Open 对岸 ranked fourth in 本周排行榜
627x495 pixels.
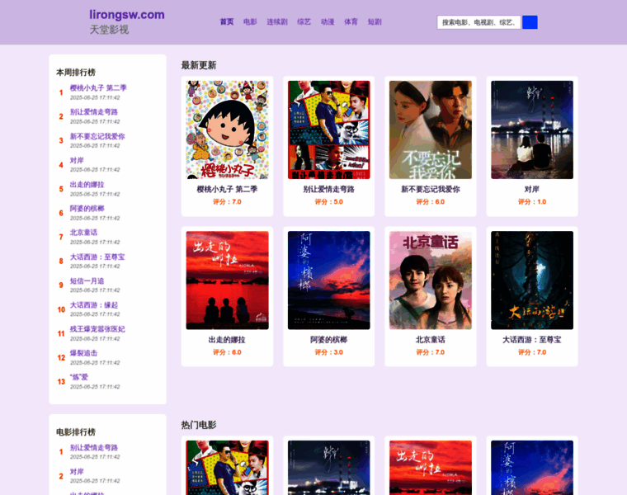point(77,160)
